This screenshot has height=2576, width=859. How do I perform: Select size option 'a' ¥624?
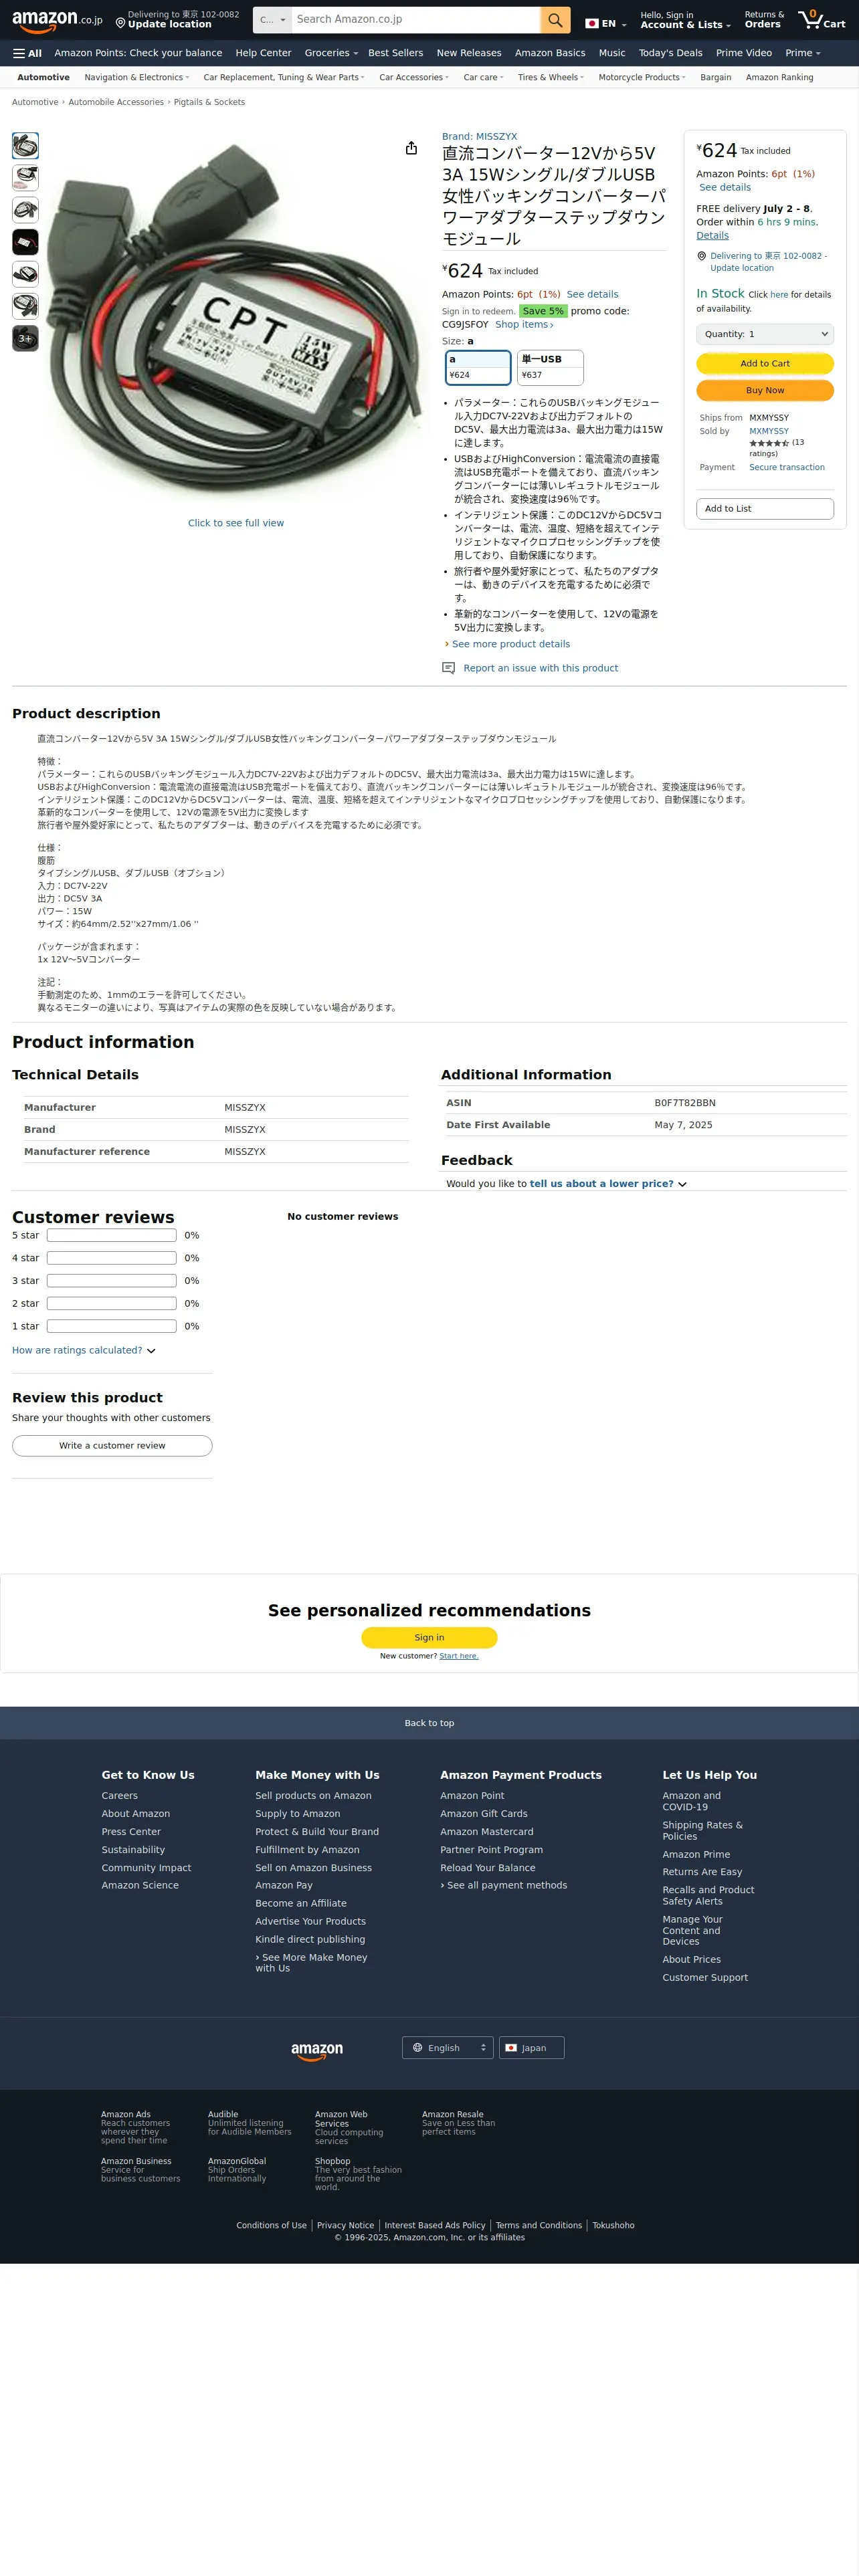click(x=478, y=367)
